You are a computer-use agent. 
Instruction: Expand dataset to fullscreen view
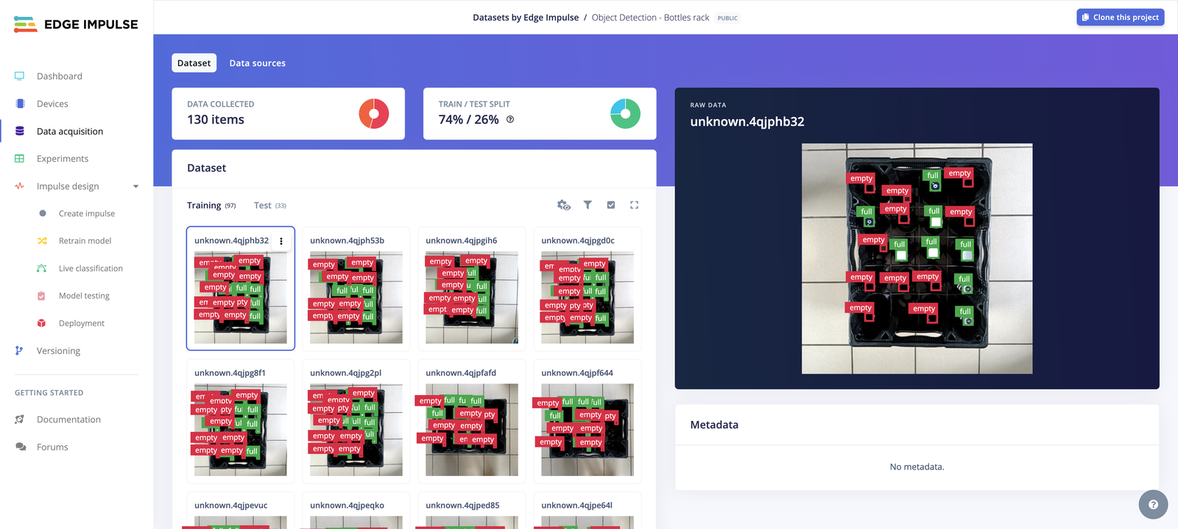point(634,205)
